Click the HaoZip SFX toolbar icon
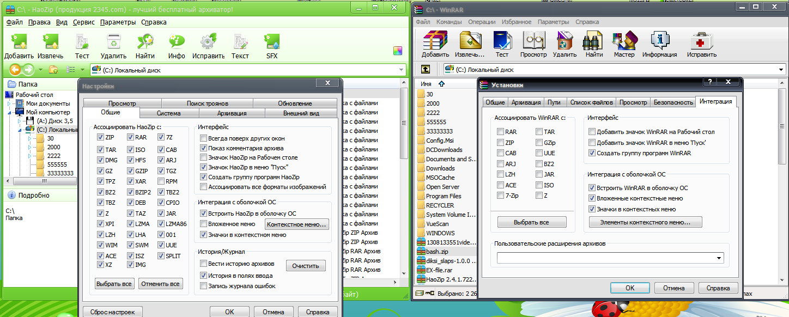 click(271, 42)
